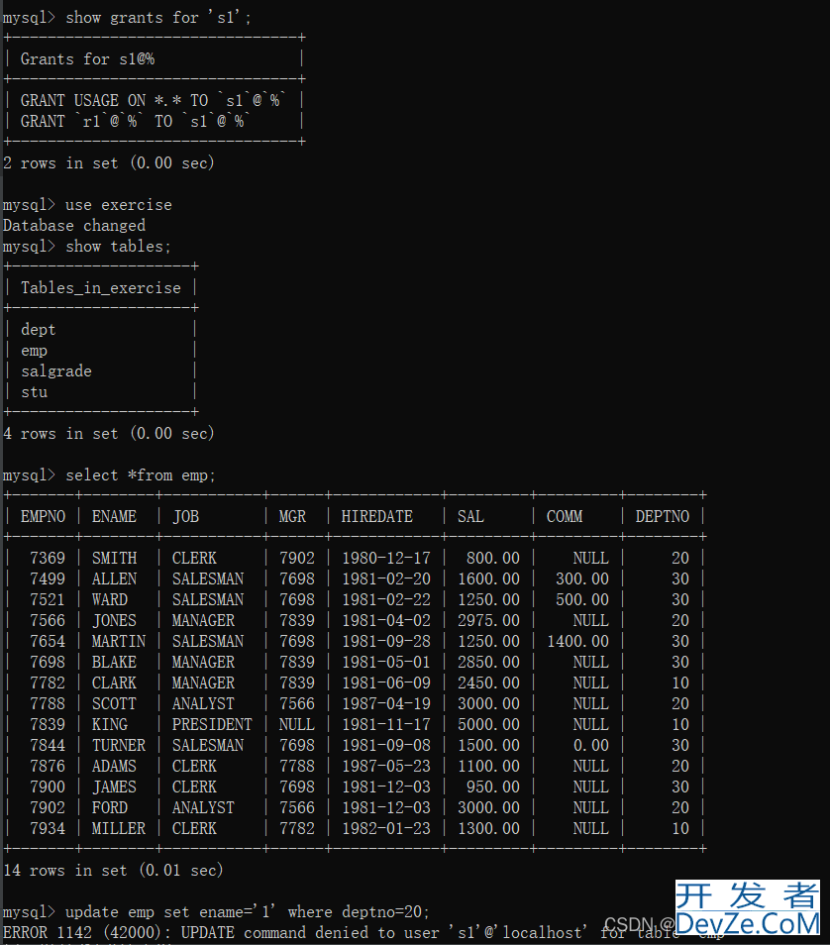This screenshot has width=830, height=945.
Task: Click the EMPNO column header
Action: (x=43, y=516)
